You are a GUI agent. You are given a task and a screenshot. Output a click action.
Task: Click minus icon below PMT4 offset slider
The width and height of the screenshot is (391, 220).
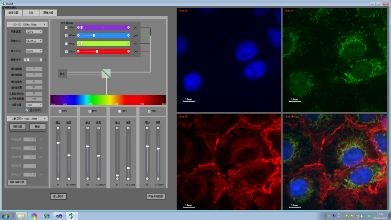[x=158, y=179]
